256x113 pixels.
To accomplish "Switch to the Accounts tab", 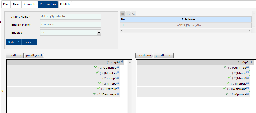I will 30,4.
